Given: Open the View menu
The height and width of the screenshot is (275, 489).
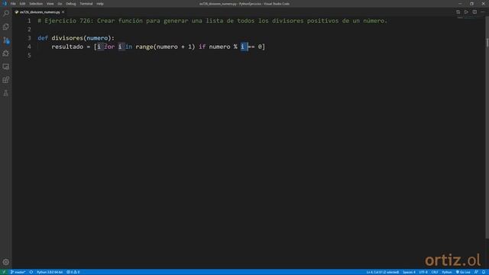Looking at the screenshot, I should (x=50, y=4).
